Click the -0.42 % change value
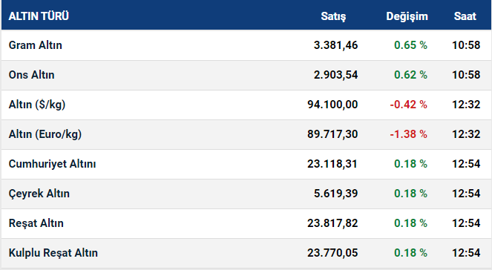Screen dimensions: 492x270 click(408, 105)
